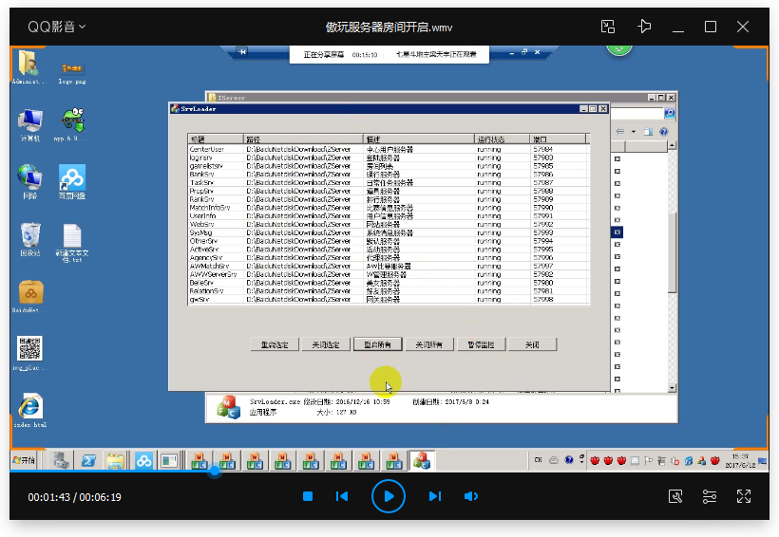Select the index.html desktop file
The width and height of the screenshot is (779, 537).
coord(29,411)
